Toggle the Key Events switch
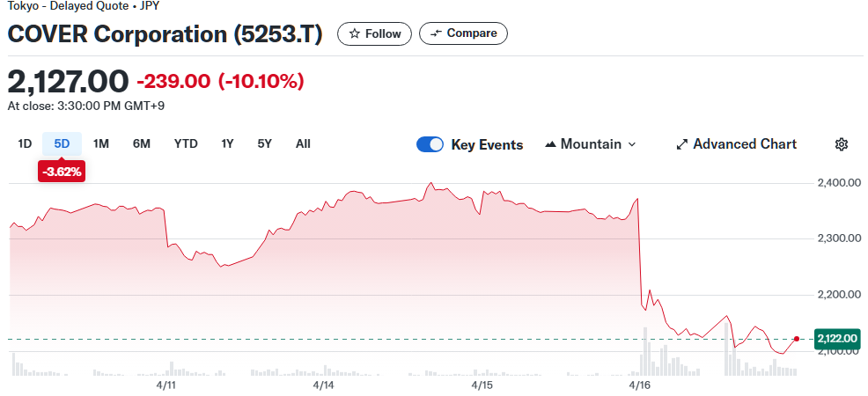This screenshot has height=396, width=868. tap(430, 144)
